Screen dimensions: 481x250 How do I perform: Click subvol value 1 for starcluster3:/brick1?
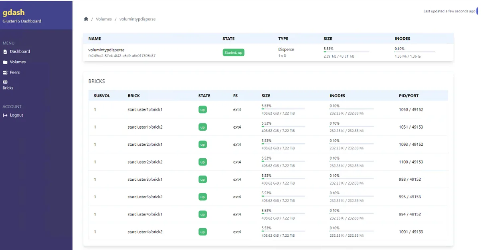coord(95,179)
